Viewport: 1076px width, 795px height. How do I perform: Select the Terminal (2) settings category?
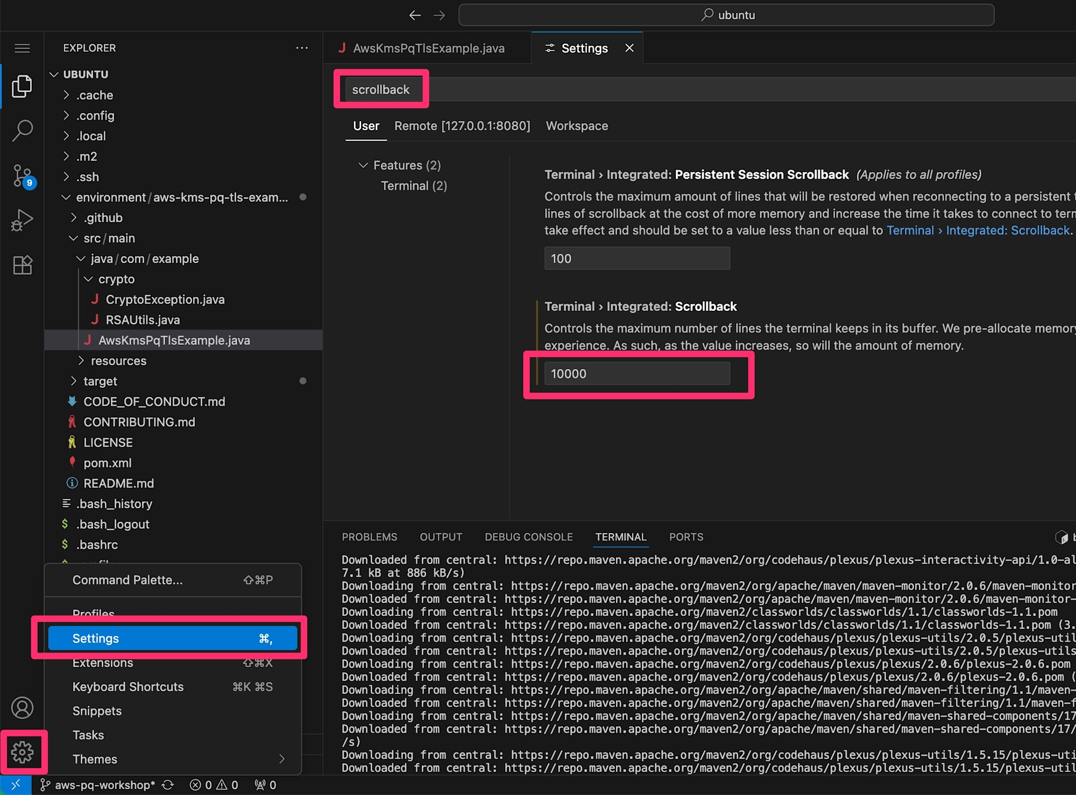point(414,186)
